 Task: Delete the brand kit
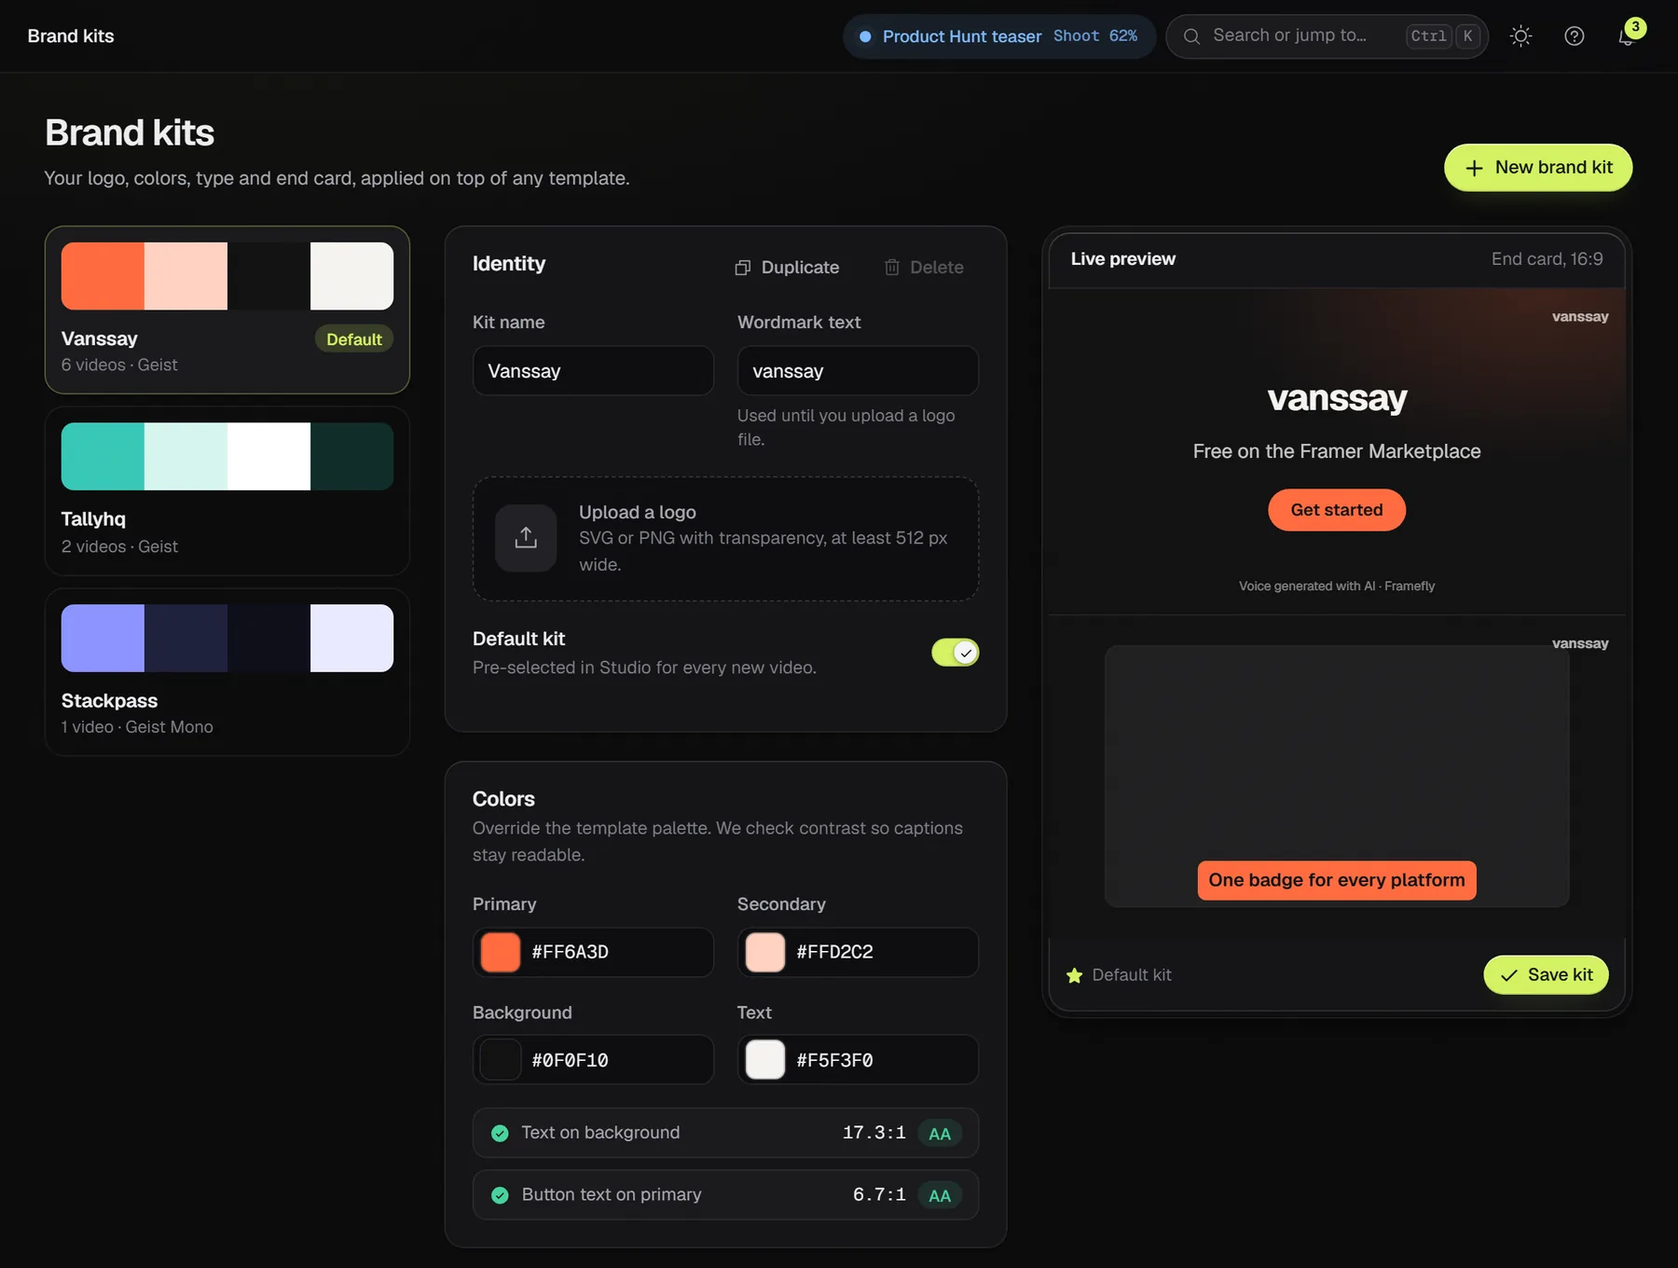coord(924,268)
